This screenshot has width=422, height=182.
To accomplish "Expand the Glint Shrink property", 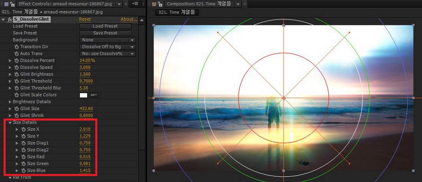I will tap(10, 116).
